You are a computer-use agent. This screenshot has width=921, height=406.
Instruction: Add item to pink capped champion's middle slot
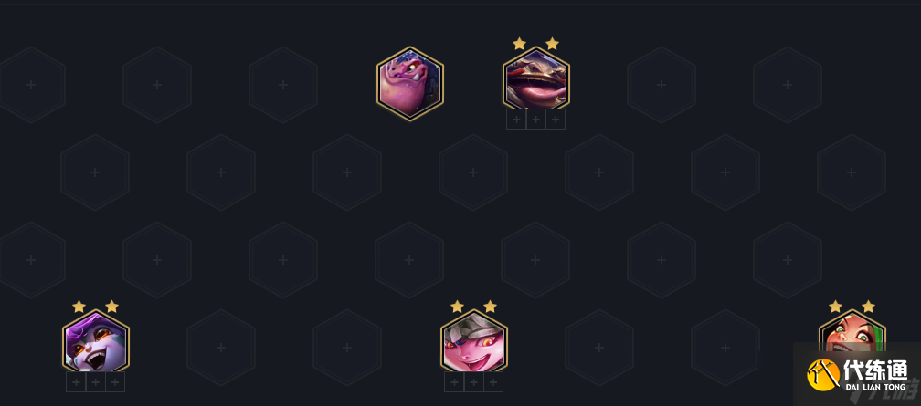pos(474,382)
